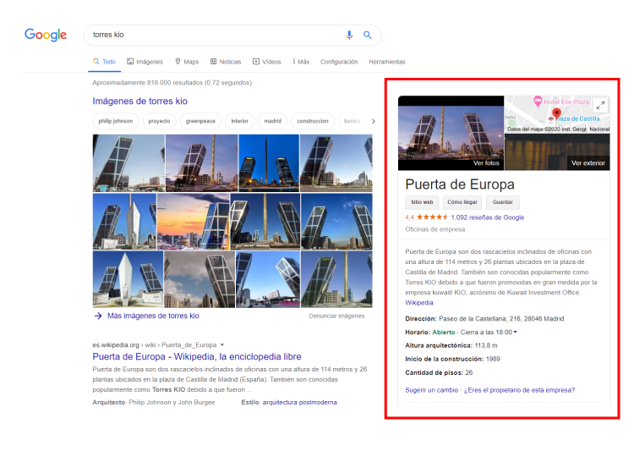Expand the map with the fullscreen arrows icon
The height and width of the screenshot is (451, 634).
[x=600, y=105]
